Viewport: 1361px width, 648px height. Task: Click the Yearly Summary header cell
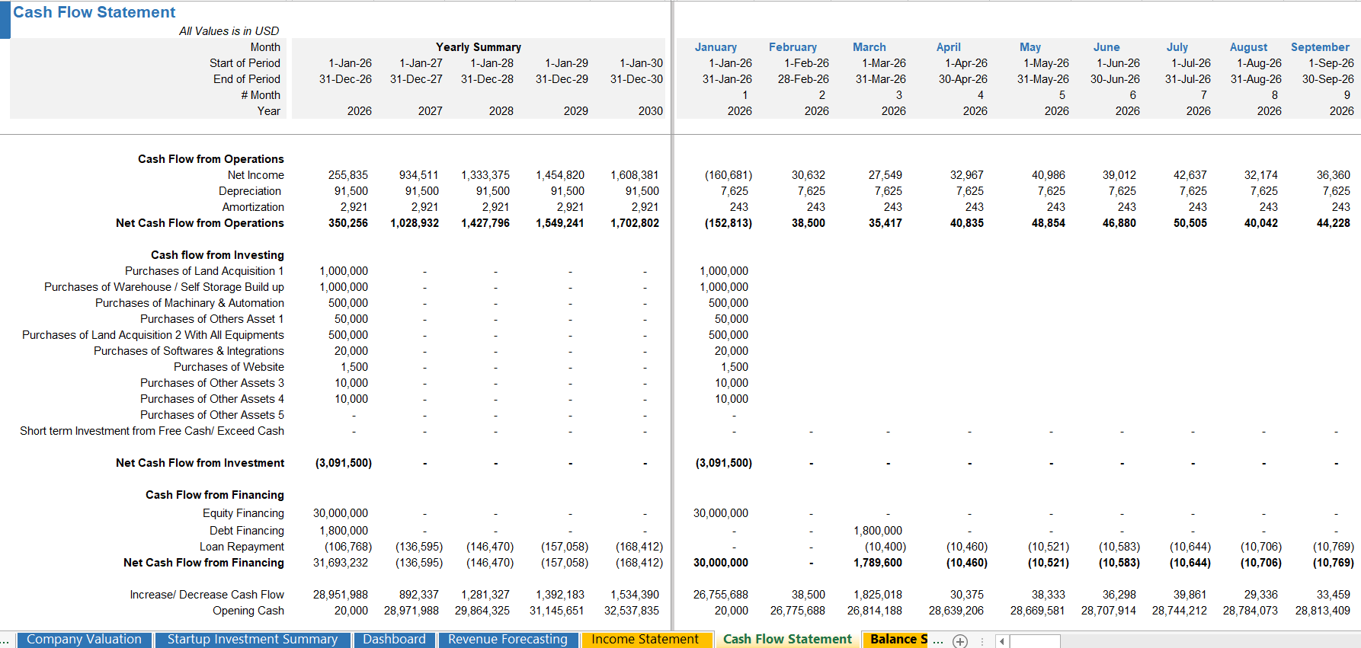[478, 47]
